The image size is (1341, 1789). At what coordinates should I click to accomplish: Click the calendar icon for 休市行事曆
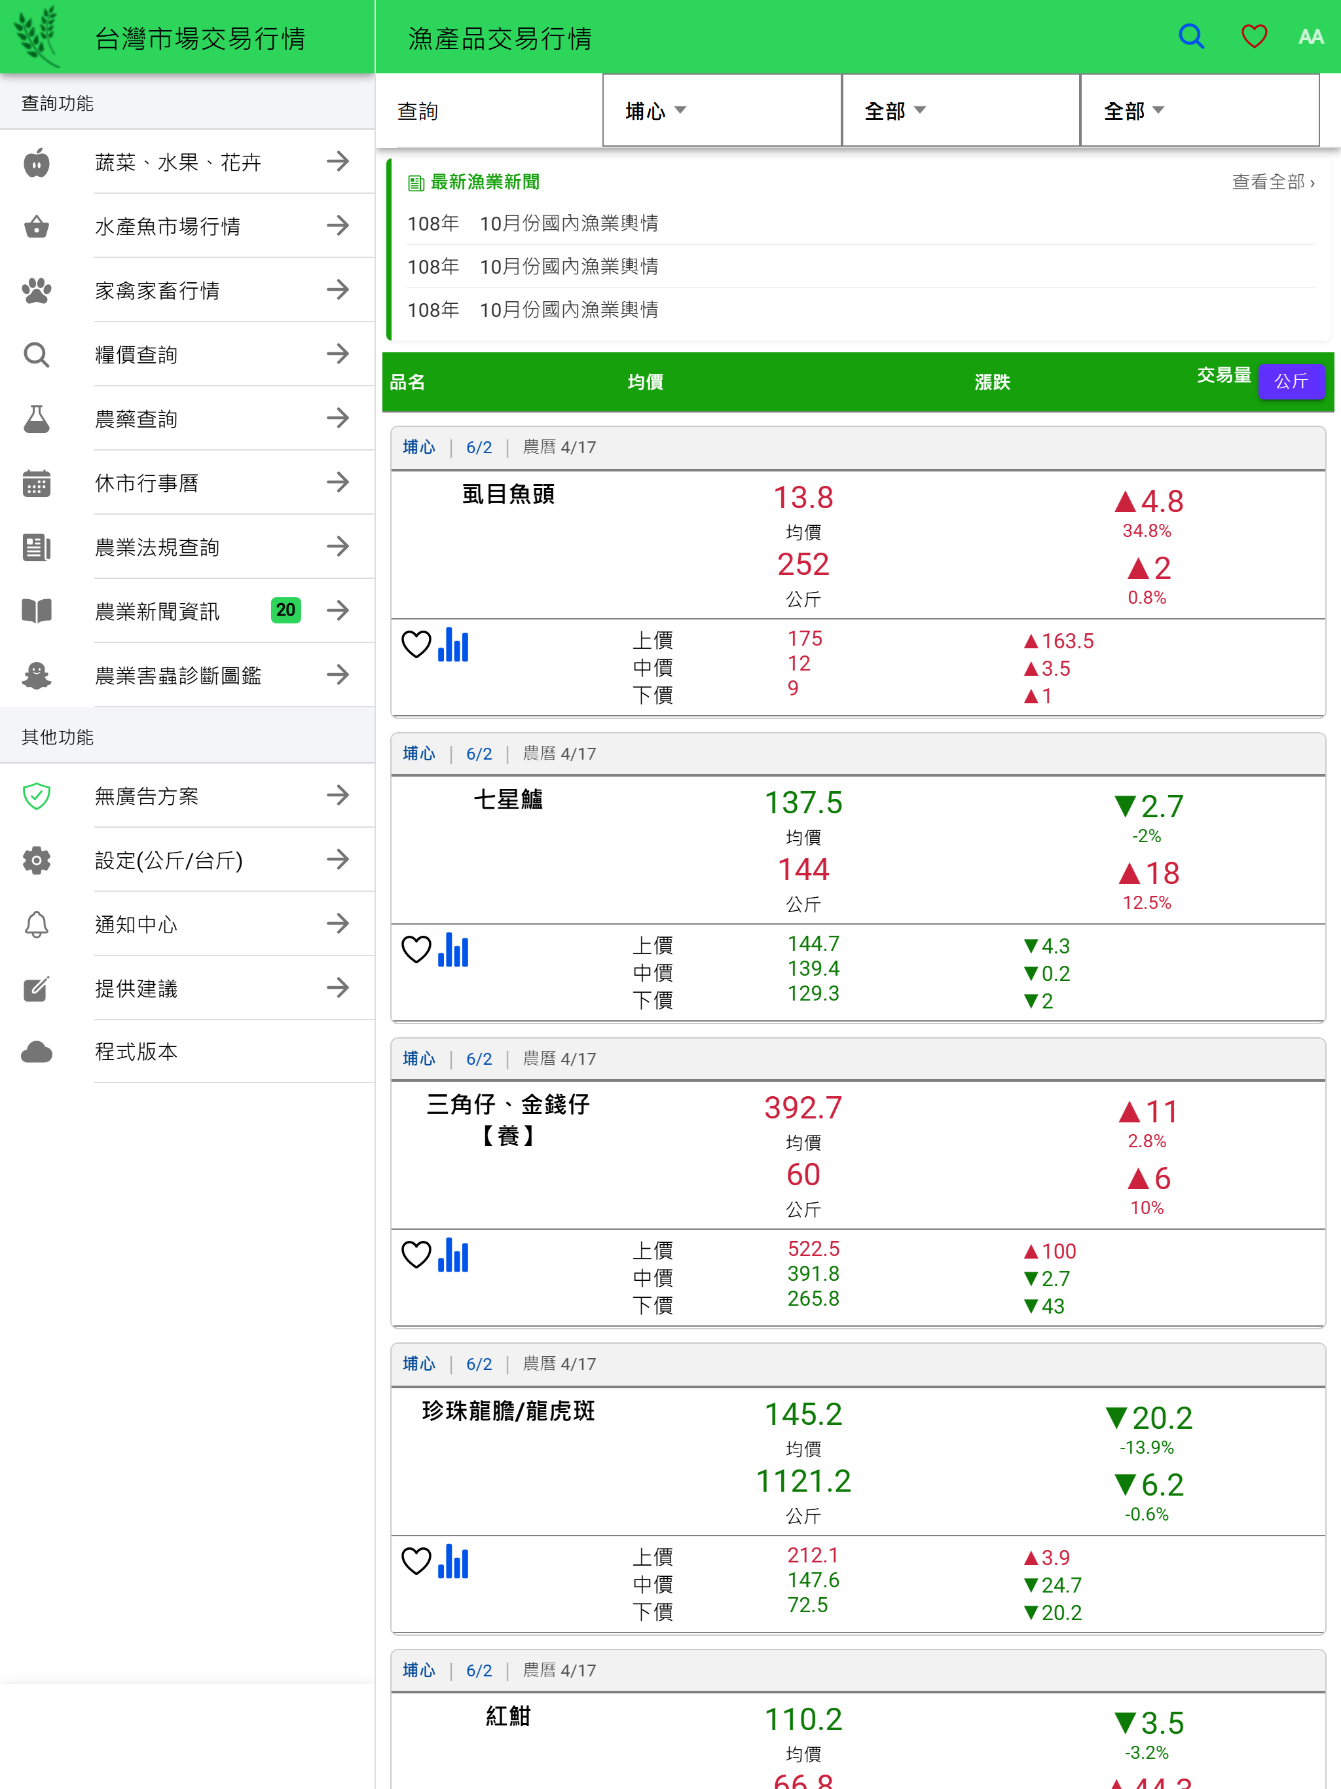(x=37, y=483)
